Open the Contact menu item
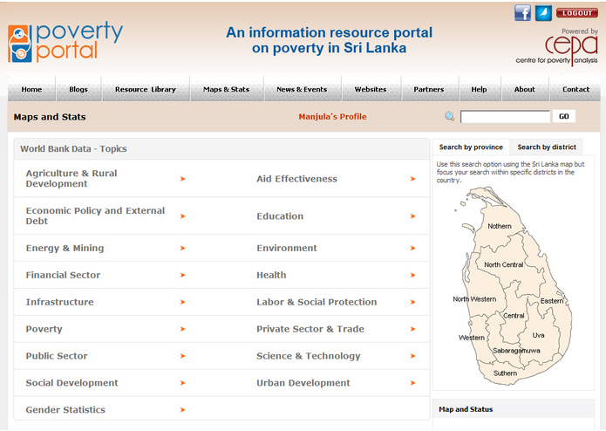This screenshot has width=606, height=431. pyautogui.click(x=575, y=89)
